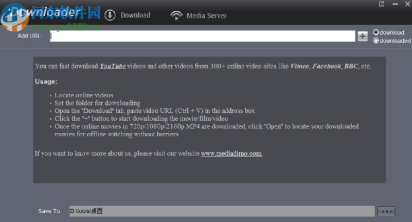Click the "Save To:" label
Screen dimensions: 412x222
tap(49, 211)
